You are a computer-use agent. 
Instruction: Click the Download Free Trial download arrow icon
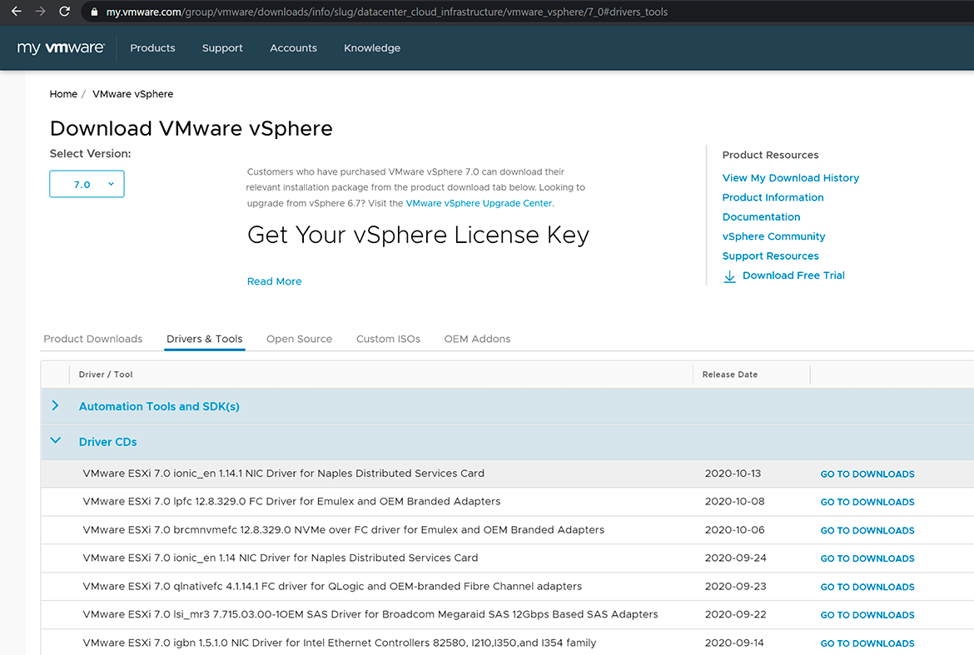pyautogui.click(x=730, y=275)
